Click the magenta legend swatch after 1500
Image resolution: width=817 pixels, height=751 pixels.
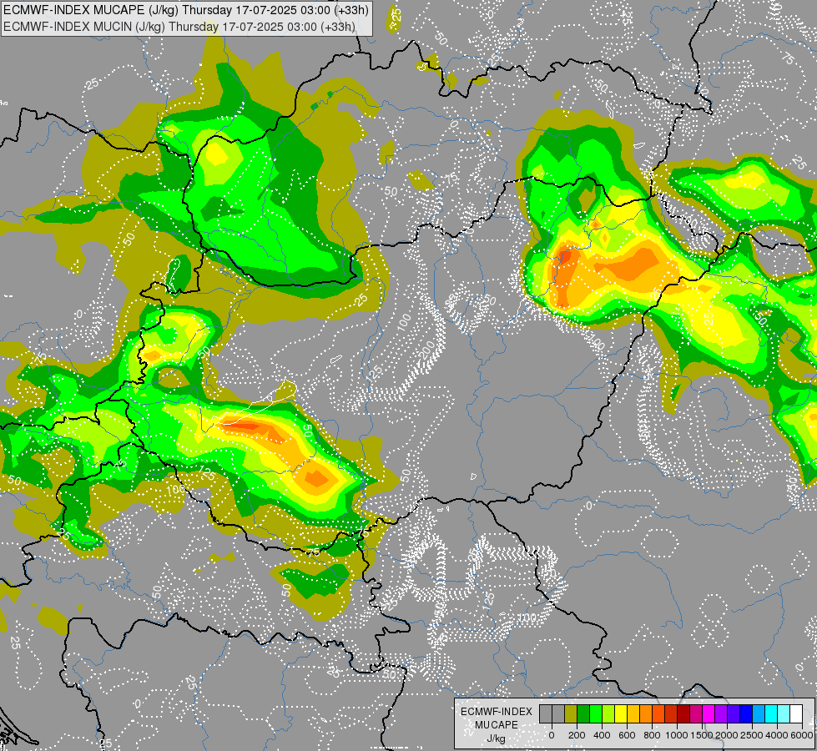[x=709, y=713]
